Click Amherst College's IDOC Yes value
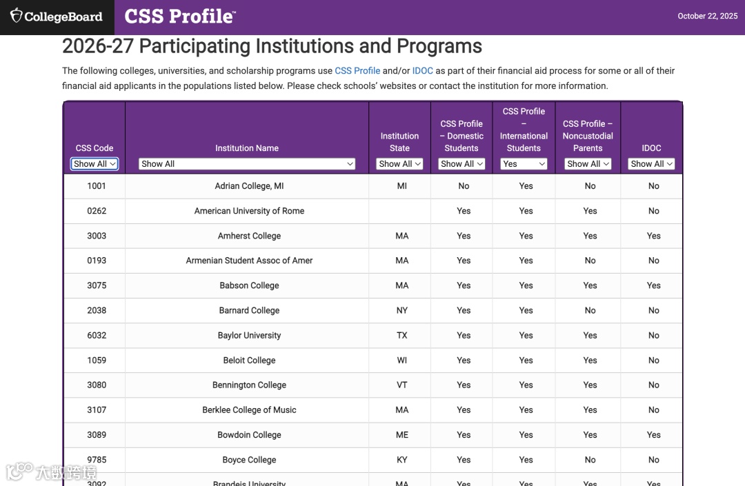Image resolution: width=745 pixels, height=486 pixels. [x=654, y=236]
